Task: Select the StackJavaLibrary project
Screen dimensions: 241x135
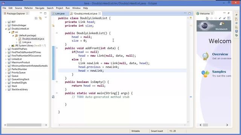Action: [20, 89]
